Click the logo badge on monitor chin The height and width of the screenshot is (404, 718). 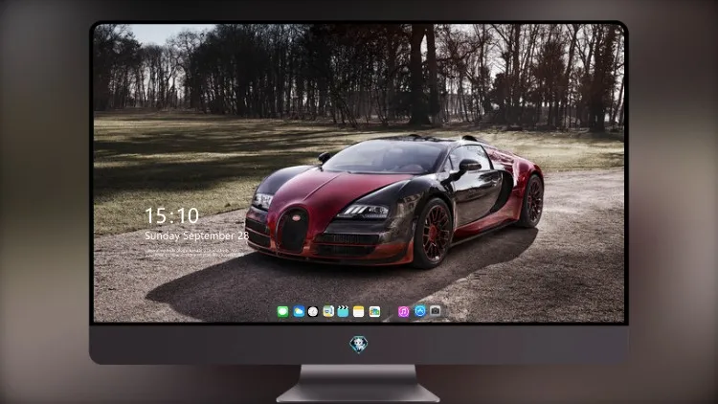[x=359, y=345]
